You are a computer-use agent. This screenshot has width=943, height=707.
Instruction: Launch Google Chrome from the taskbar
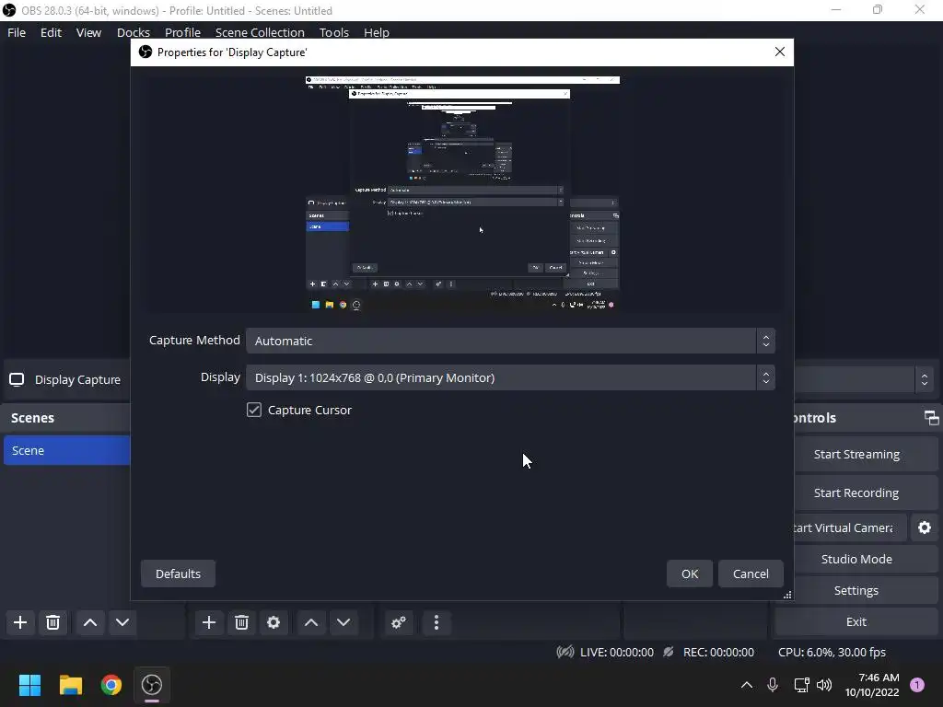tap(111, 685)
